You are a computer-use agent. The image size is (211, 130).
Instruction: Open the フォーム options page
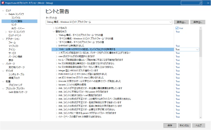[x=12, y=43]
